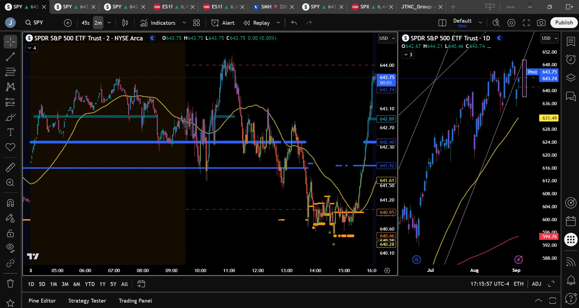Undo the last chart action
This screenshot has height=308, width=579.
click(x=294, y=23)
